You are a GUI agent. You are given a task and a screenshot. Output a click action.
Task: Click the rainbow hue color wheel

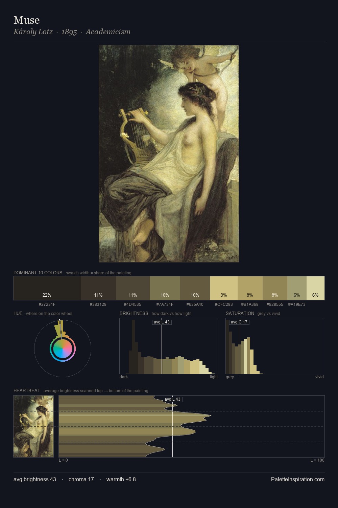(x=63, y=349)
